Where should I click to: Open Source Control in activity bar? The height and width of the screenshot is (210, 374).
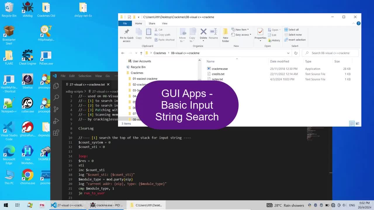pyautogui.click(x=56, y=109)
